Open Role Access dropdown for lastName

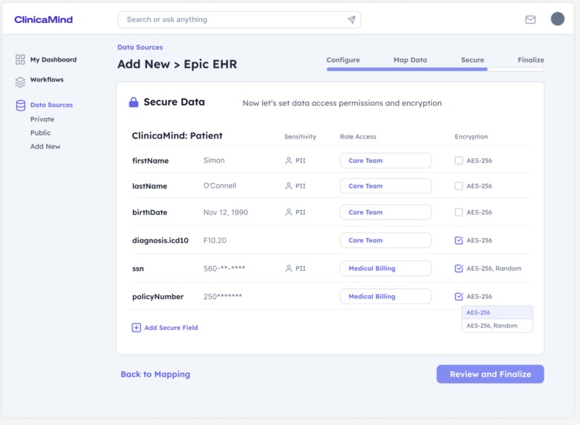(x=385, y=186)
